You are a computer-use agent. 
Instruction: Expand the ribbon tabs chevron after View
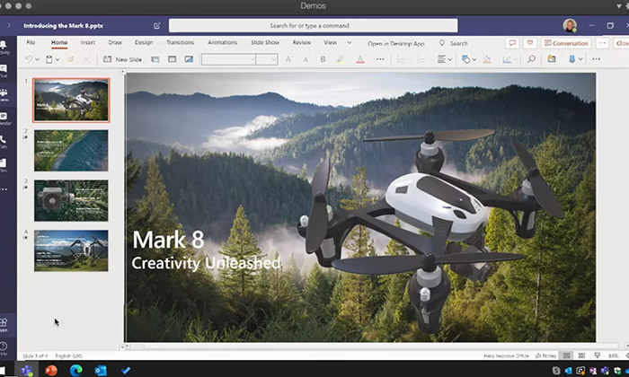tap(349, 42)
